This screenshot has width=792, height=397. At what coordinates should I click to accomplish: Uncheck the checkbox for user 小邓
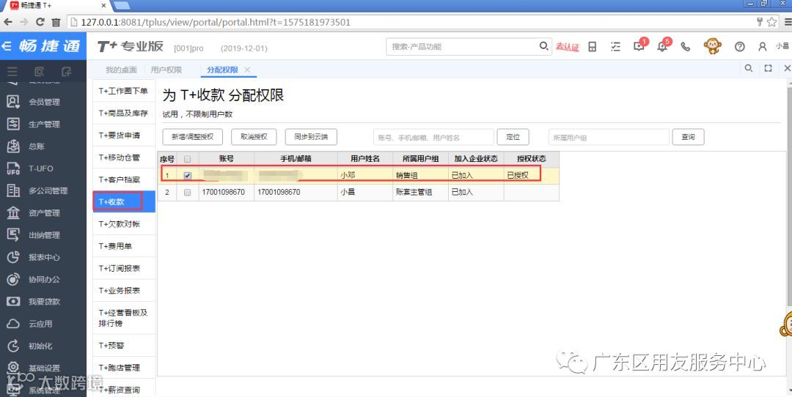point(188,176)
